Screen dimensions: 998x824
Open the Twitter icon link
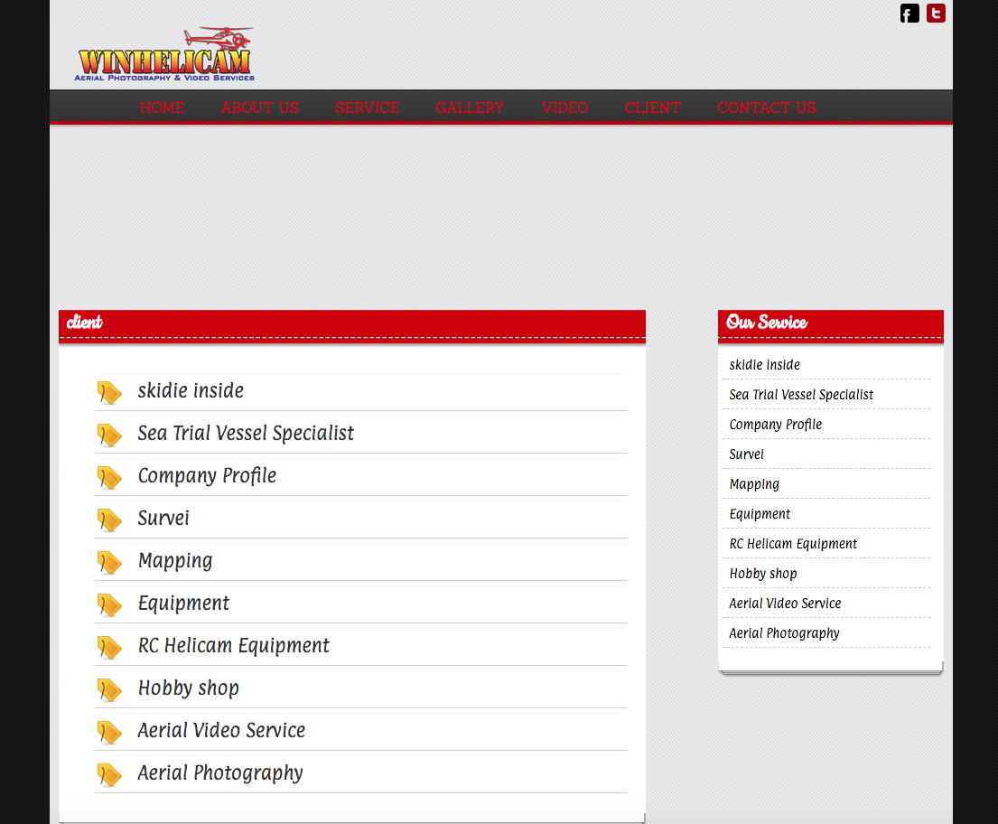click(936, 14)
